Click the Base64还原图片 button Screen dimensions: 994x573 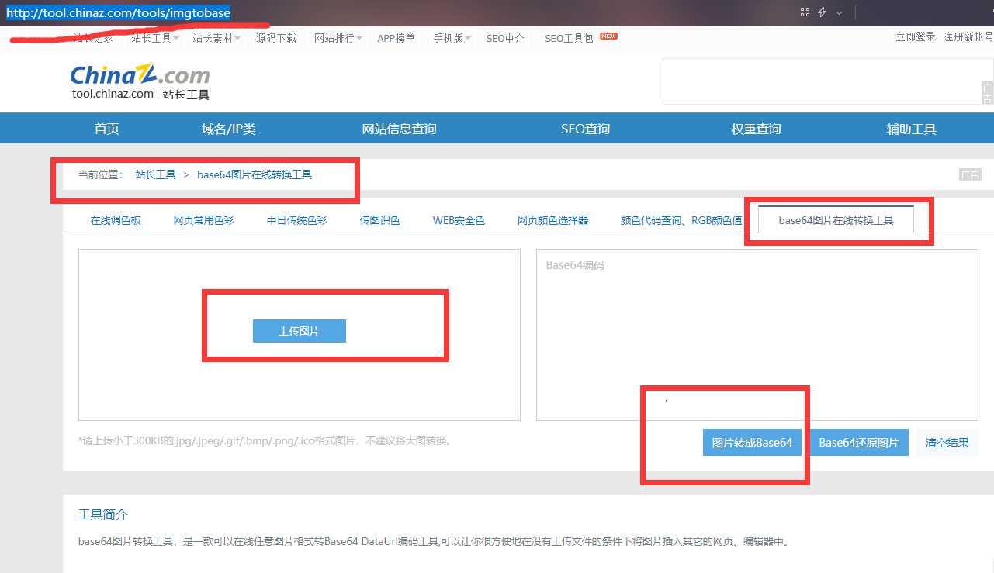[859, 443]
